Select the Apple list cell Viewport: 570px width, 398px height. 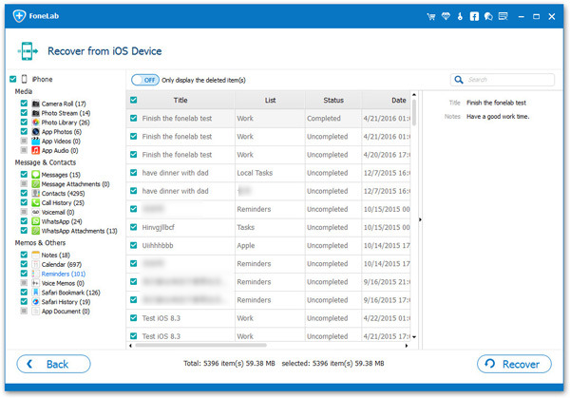click(270, 245)
